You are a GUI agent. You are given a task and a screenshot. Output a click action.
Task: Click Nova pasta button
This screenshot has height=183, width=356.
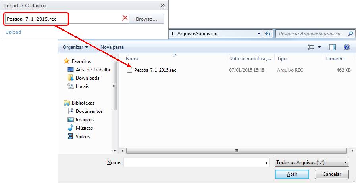112,47
